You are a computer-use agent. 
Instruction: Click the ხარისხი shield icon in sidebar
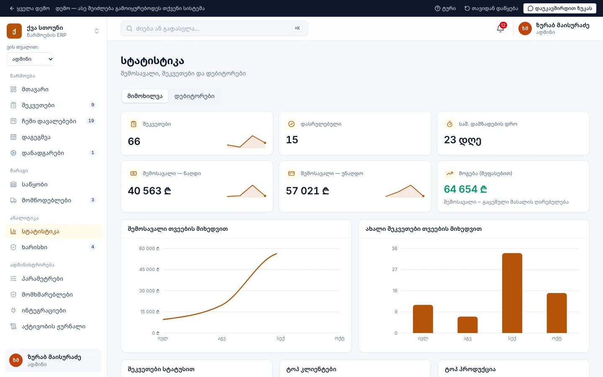pyautogui.click(x=13, y=247)
